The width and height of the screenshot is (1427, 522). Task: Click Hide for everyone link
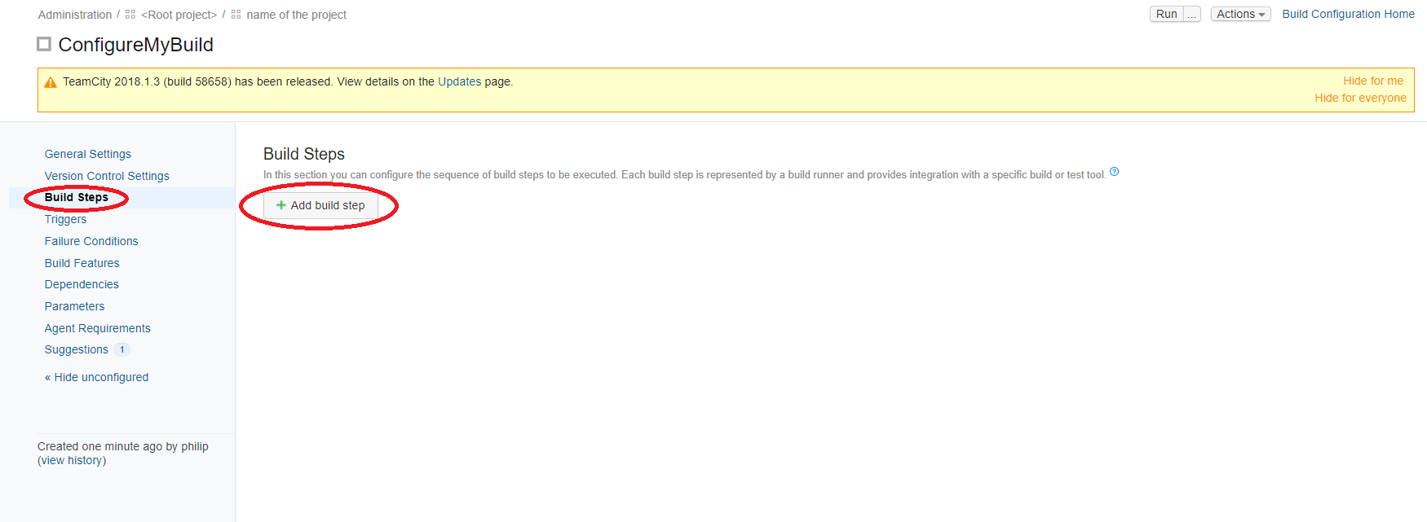point(1359,98)
